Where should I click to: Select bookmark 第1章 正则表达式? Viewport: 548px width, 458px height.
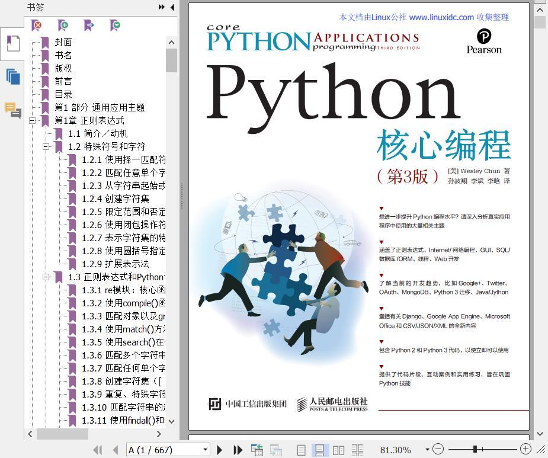pyautogui.click(x=89, y=121)
